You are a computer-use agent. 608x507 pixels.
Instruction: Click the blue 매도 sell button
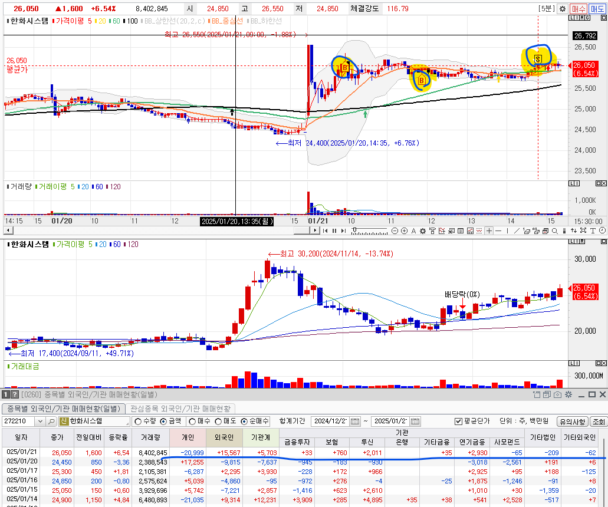[x=597, y=8]
